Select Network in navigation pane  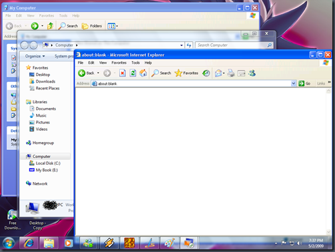[x=37, y=183]
